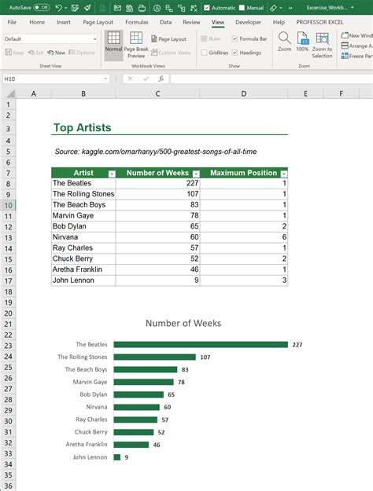Toggle the AutoSave switch
The height and width of the screenshot is (491, 373).
[x=42, y=8]
